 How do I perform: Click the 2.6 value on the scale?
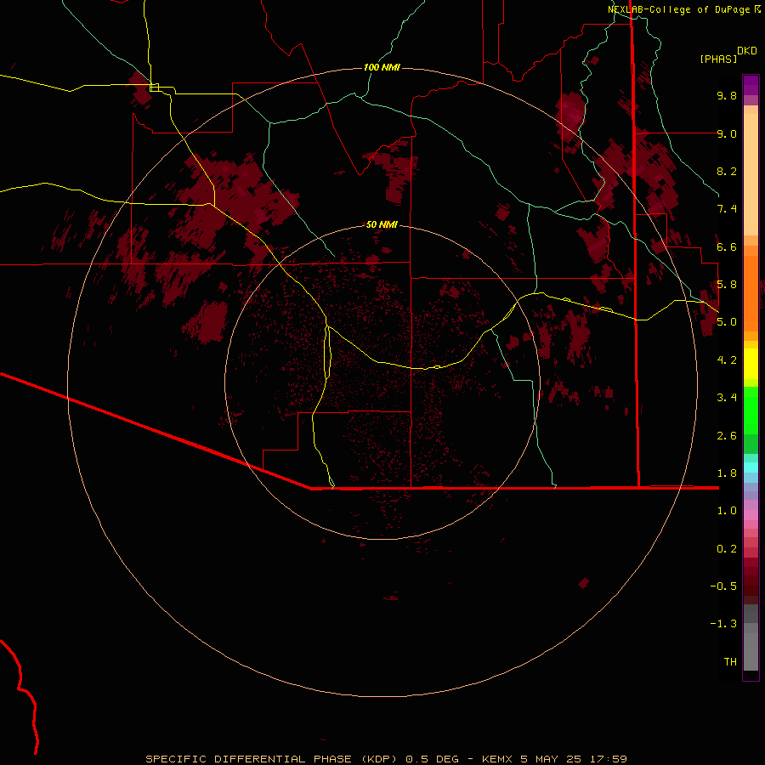(x=727, y=436)
